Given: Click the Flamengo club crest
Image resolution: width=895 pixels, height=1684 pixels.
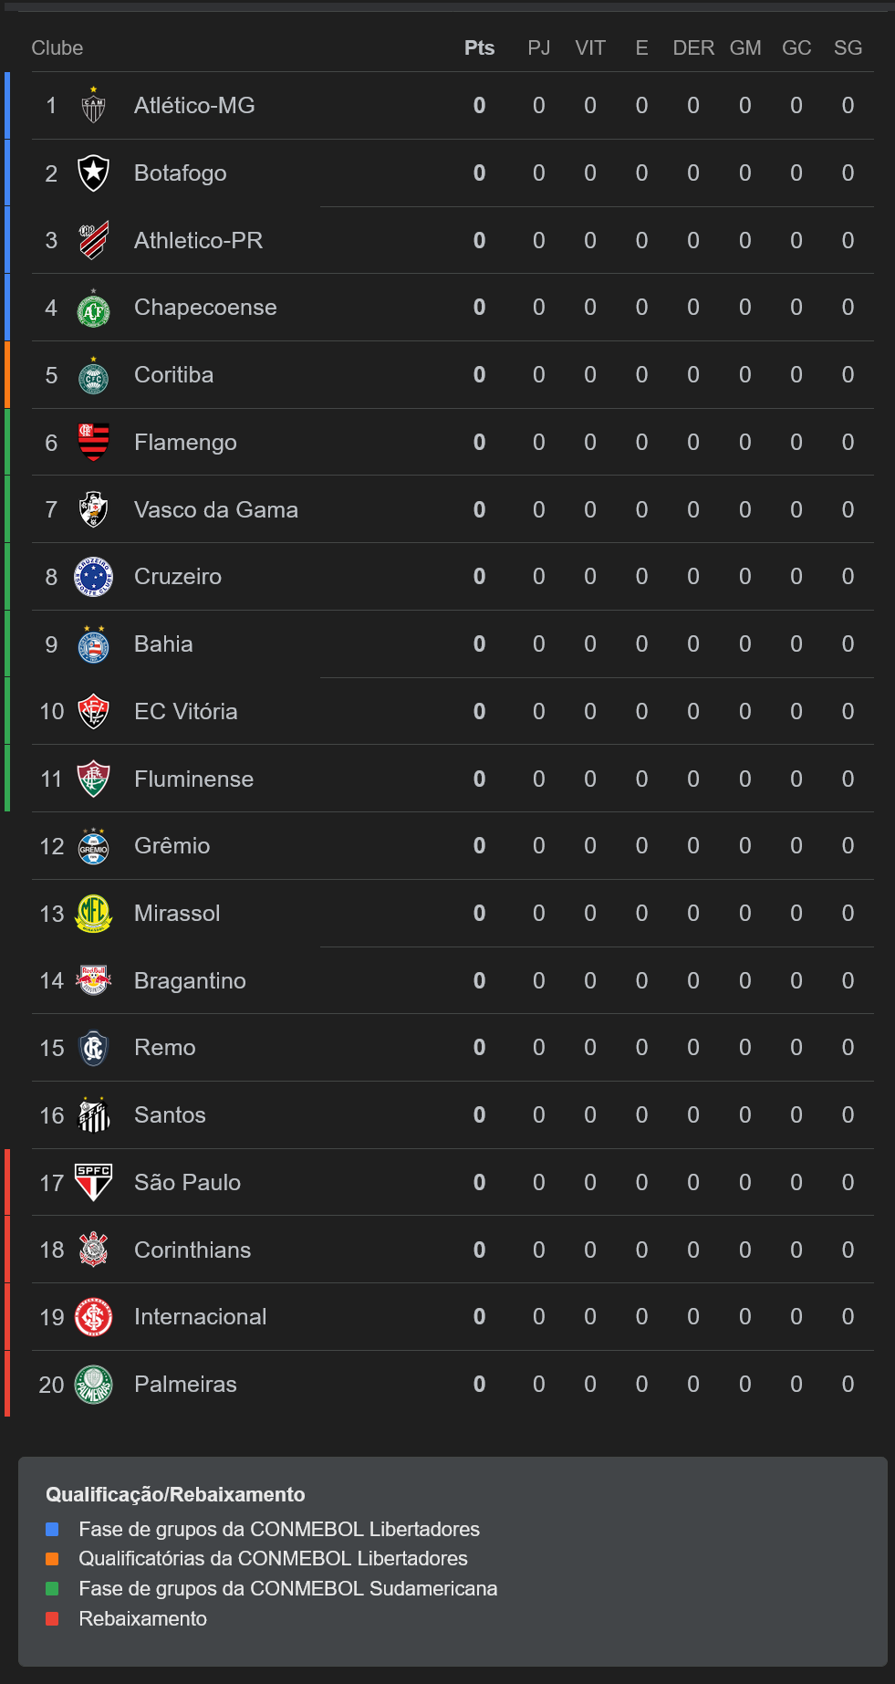Looking at the screenshot, I should (x=93, y=443).
